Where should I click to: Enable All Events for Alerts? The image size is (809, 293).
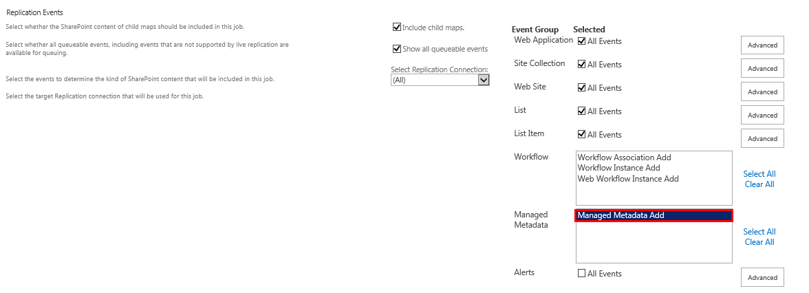(x=582, y=274)
